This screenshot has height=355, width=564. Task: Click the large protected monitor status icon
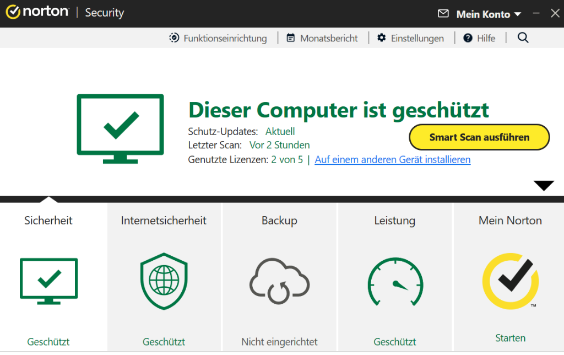(x=120, y=129)
